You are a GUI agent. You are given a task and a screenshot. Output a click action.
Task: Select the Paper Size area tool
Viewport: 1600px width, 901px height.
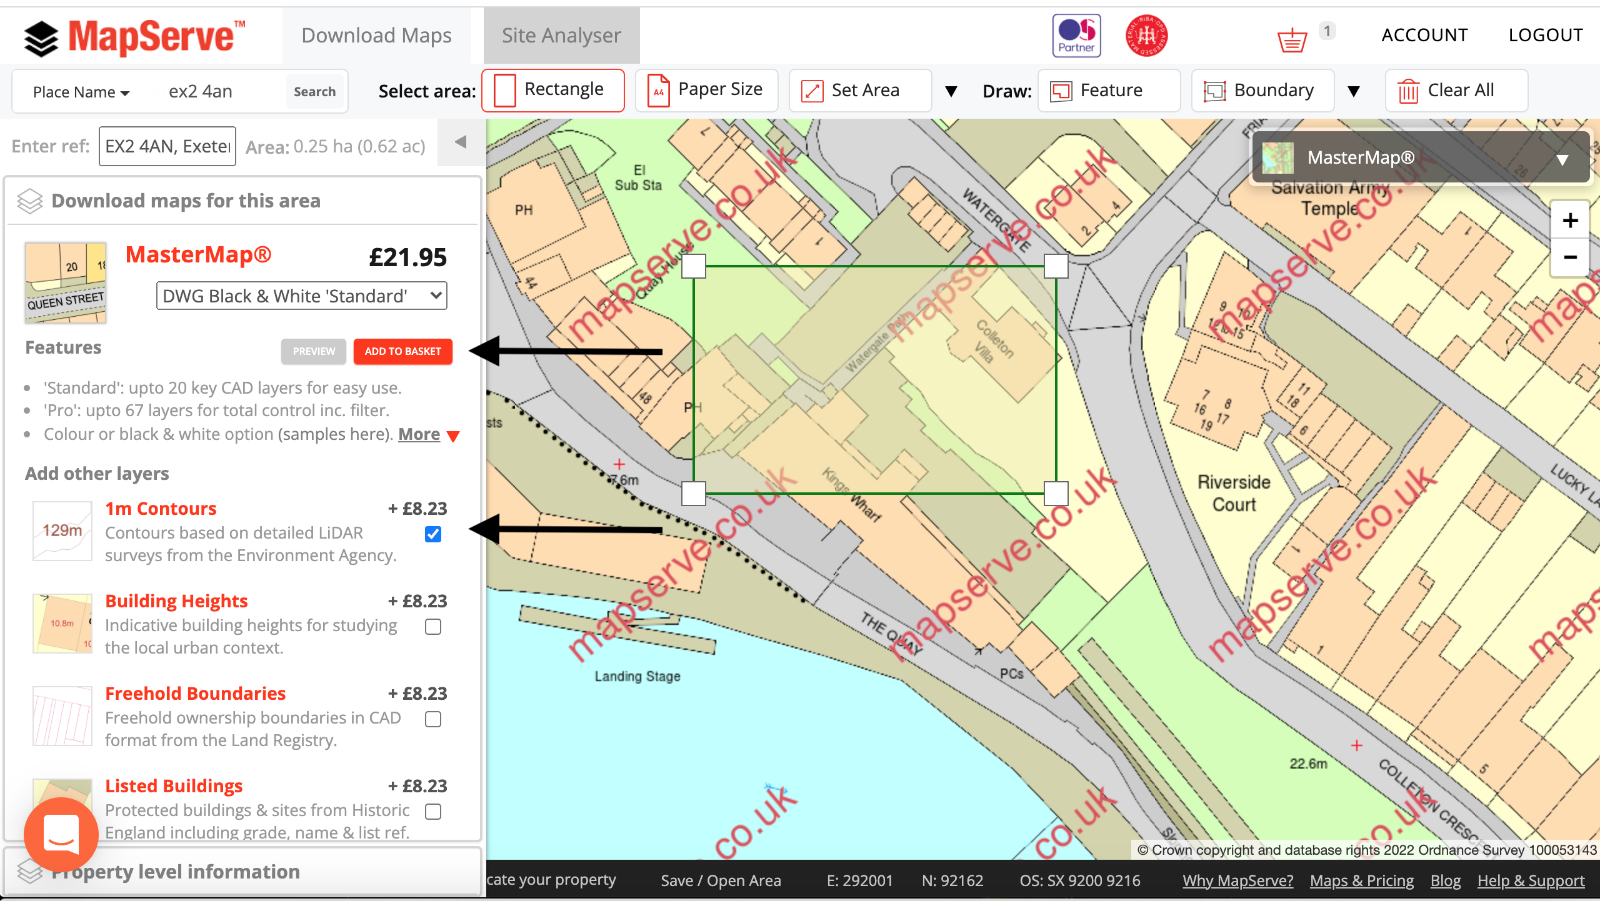707,91
